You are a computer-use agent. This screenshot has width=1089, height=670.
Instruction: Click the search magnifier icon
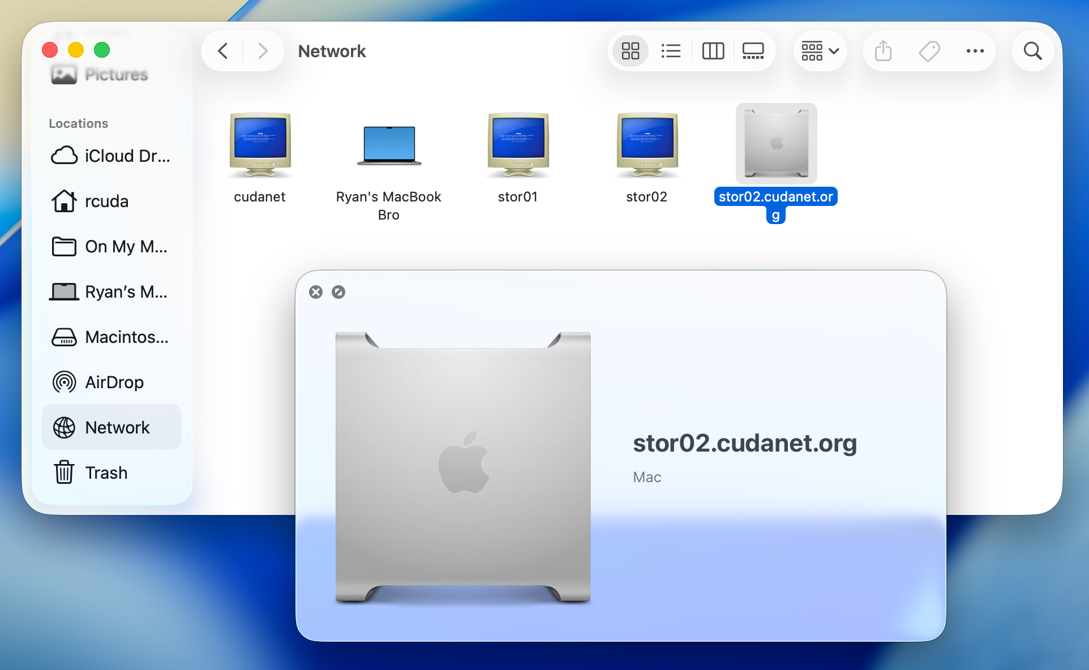pyautogui.click(x=1032, y=51)
